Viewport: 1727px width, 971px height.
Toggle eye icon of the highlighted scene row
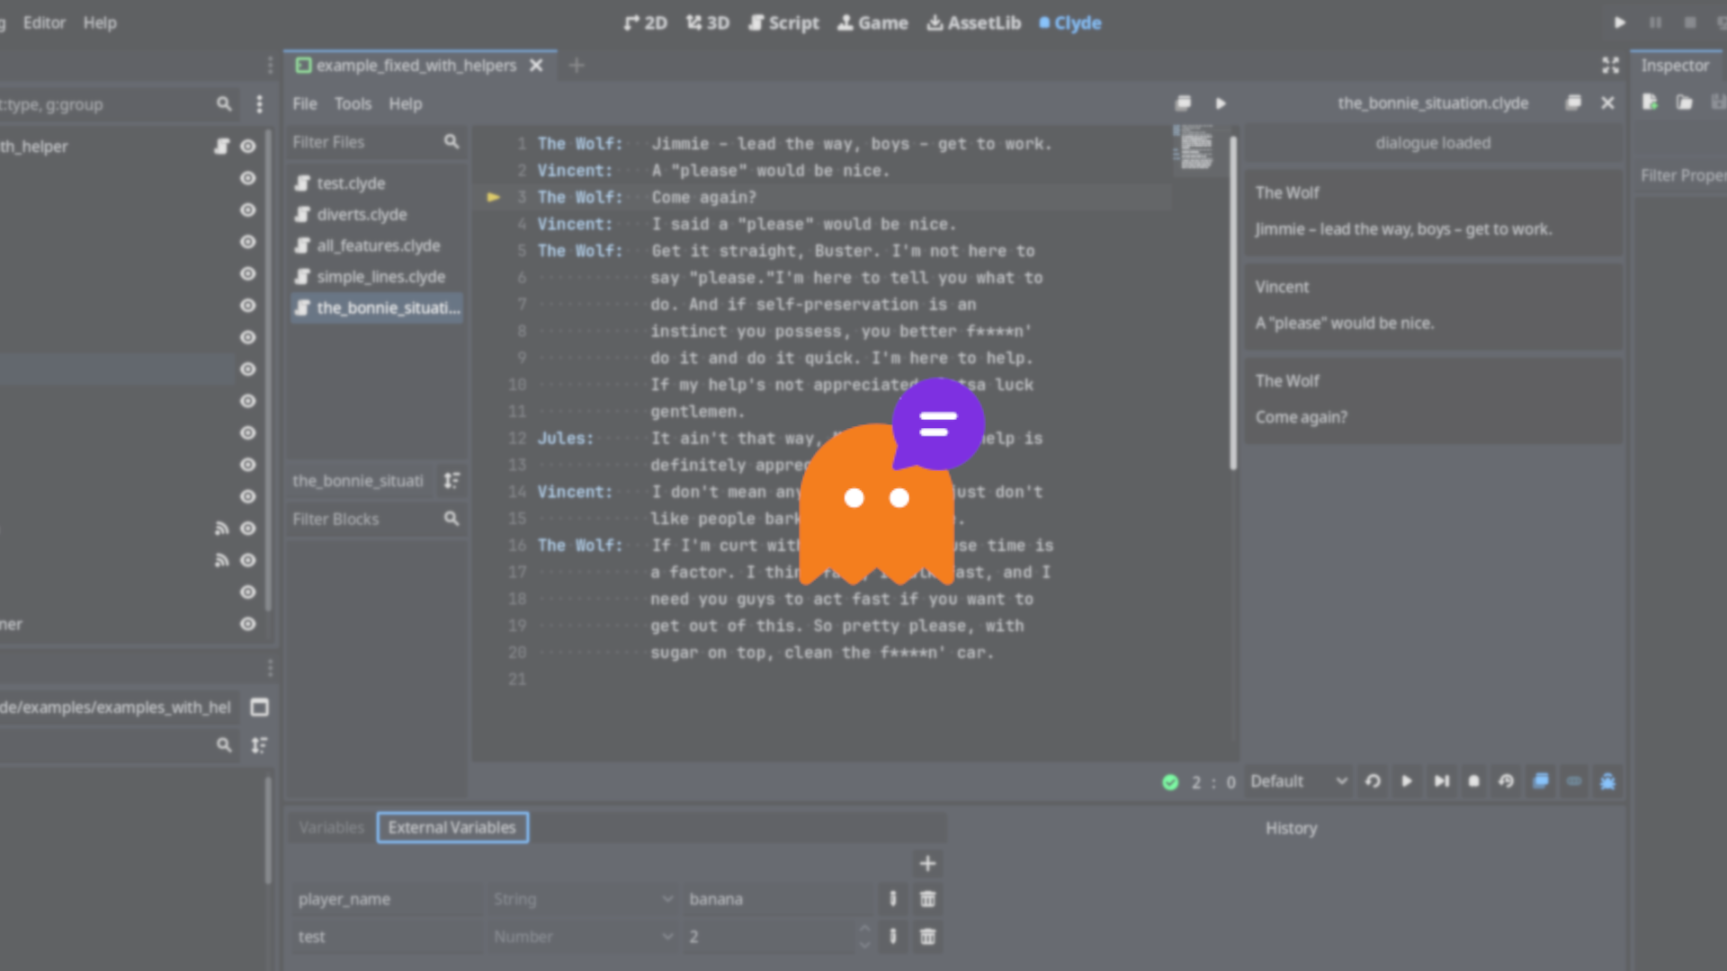pos(248,369)
